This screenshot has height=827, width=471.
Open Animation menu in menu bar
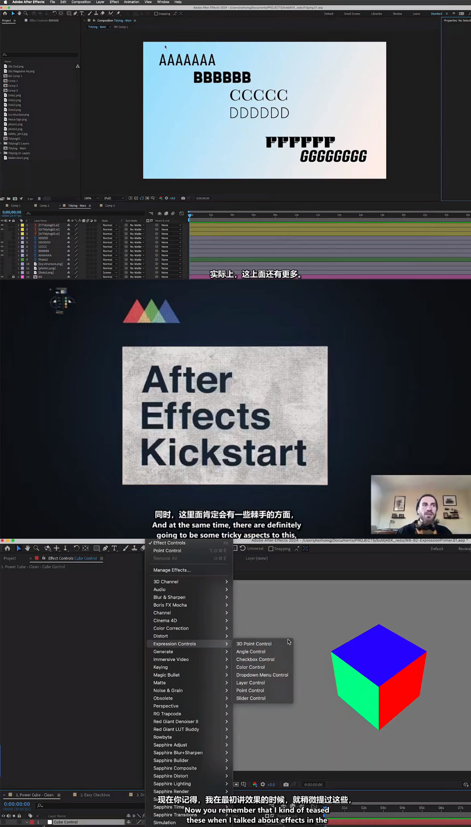point(131,2)
